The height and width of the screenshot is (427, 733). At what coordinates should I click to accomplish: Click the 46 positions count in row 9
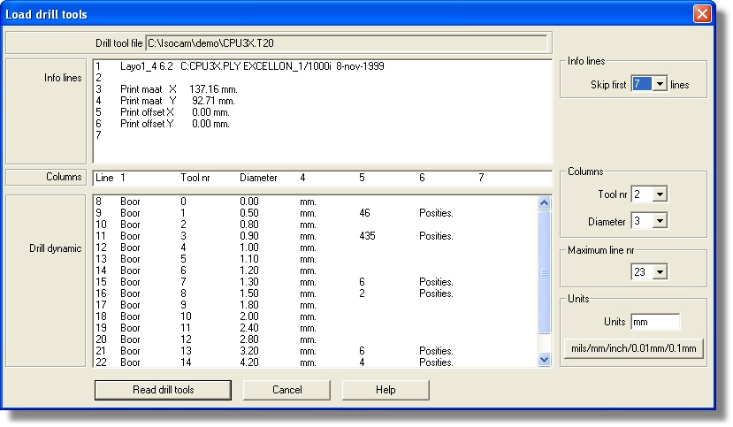click(x=364, y=213)
